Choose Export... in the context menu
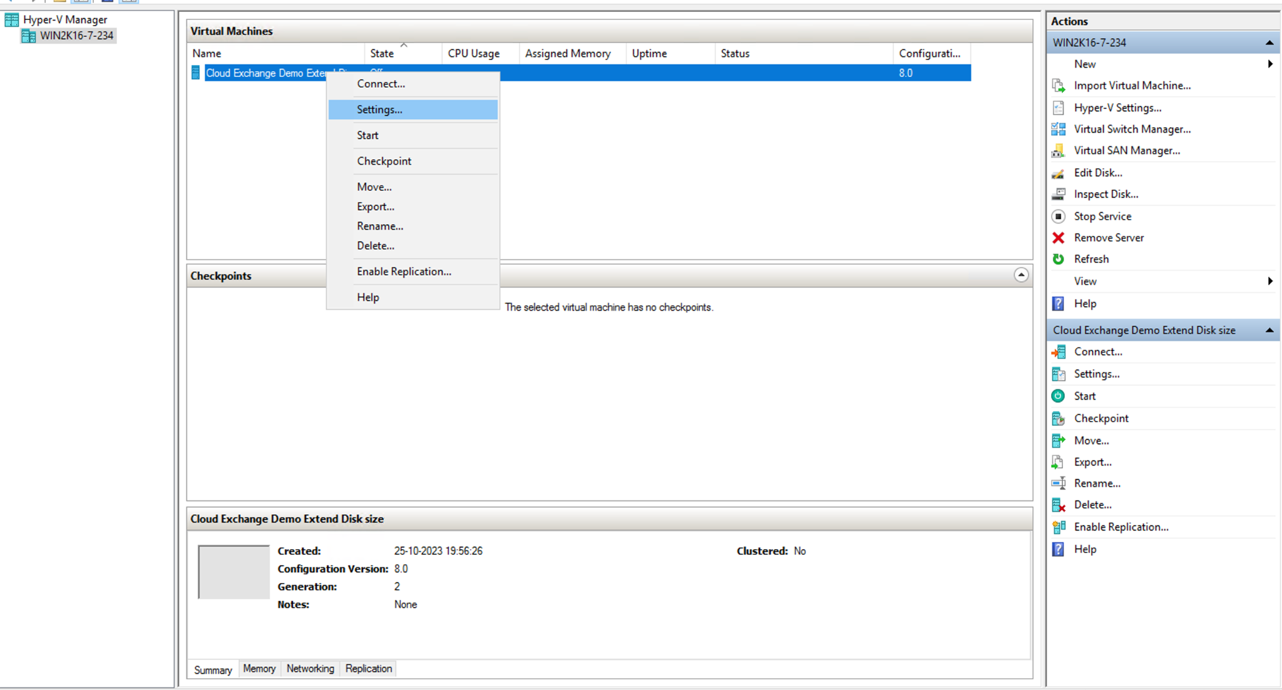The height and width of the screenshot is (690, 1282). (413, 207)
